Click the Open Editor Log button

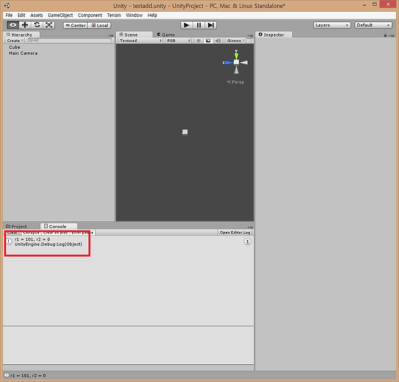point(235,232)
